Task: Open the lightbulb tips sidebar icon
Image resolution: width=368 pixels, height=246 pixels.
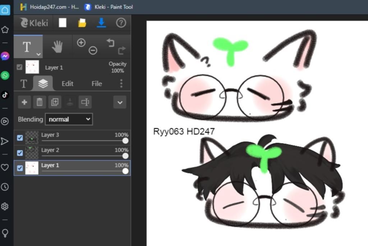Action: 5,233
